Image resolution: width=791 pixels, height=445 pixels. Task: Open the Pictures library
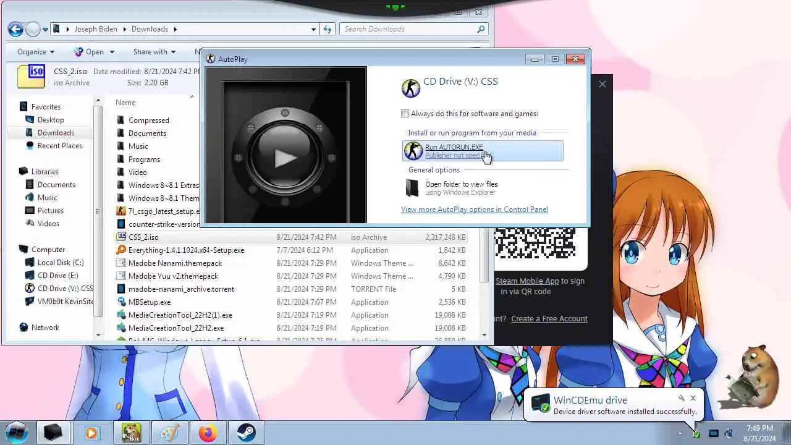(x=51, y=211)
